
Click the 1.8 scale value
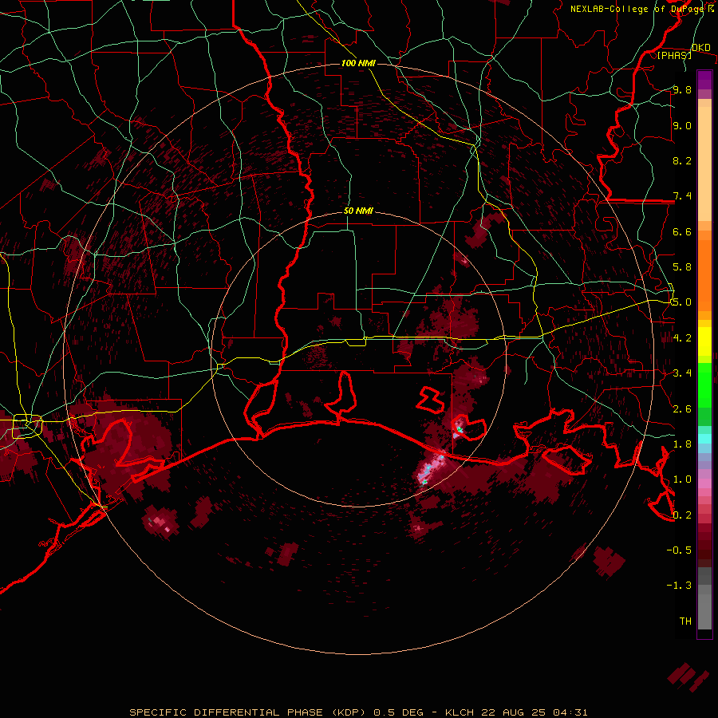682,444
